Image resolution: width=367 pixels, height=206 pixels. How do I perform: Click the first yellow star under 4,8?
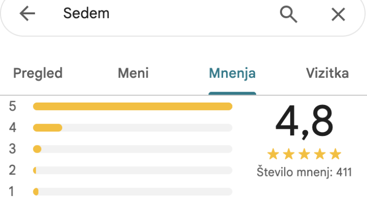(x=273, y=154)
